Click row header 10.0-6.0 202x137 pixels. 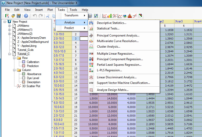(x=62, y=107)
